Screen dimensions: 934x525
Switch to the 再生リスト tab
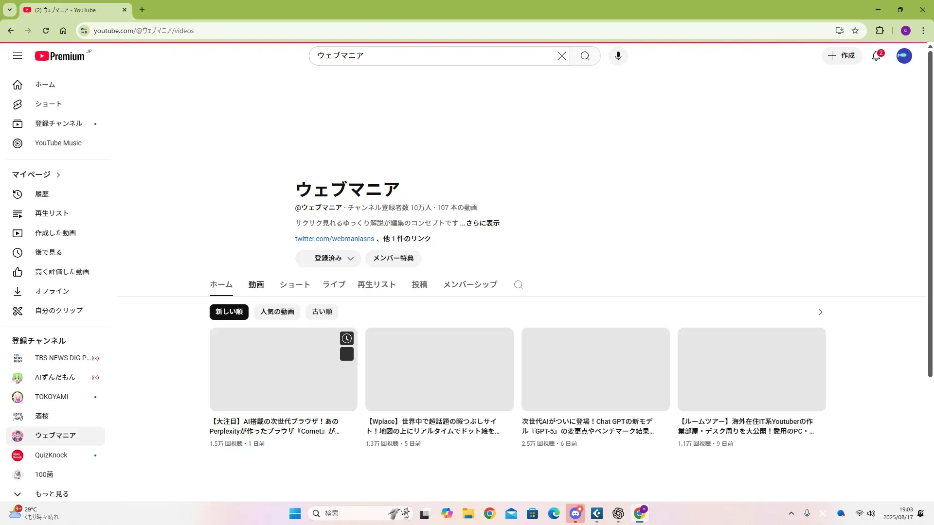coord(377,284)
